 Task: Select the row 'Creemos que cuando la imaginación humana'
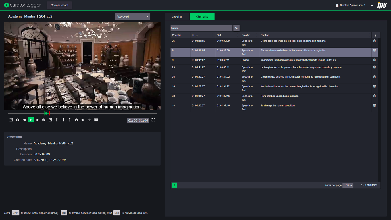[274, 79]
